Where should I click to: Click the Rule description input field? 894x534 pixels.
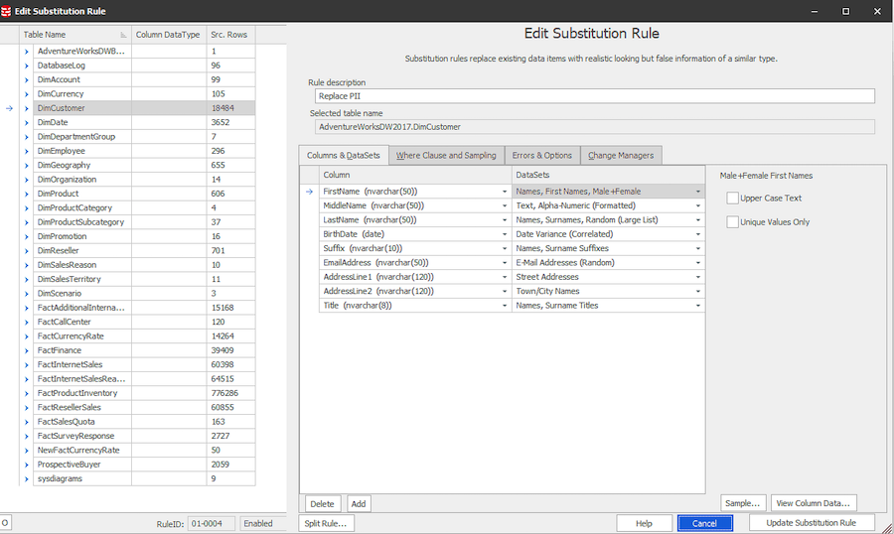(595, 96)
